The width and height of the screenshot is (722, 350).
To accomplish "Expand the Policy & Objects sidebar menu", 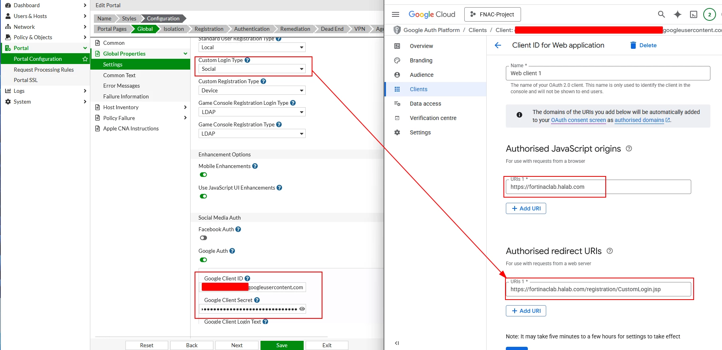I will [x=45, y=37].
